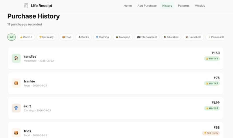Filter purchases by Food category
Viewport: 233px width, 138px height.
click(67, 37)
